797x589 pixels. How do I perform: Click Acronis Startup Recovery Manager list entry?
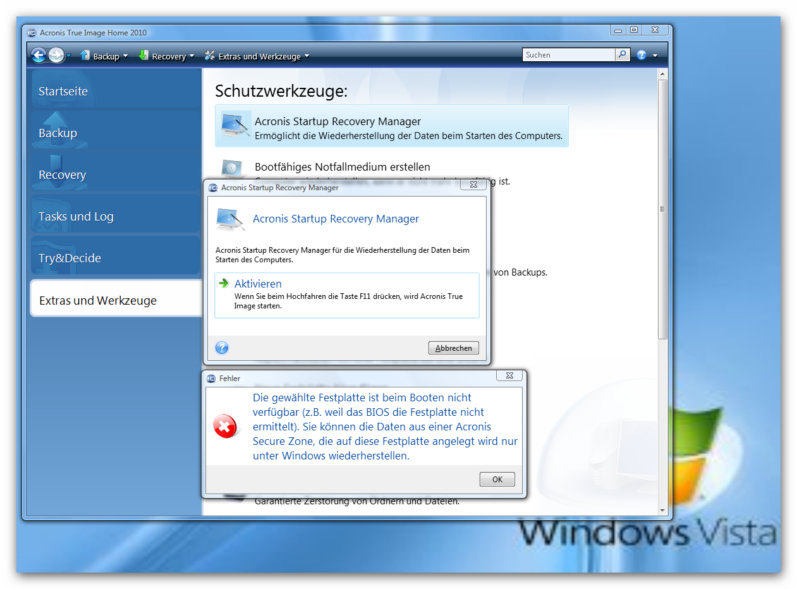pyautogui.click(x=392, y=126)
